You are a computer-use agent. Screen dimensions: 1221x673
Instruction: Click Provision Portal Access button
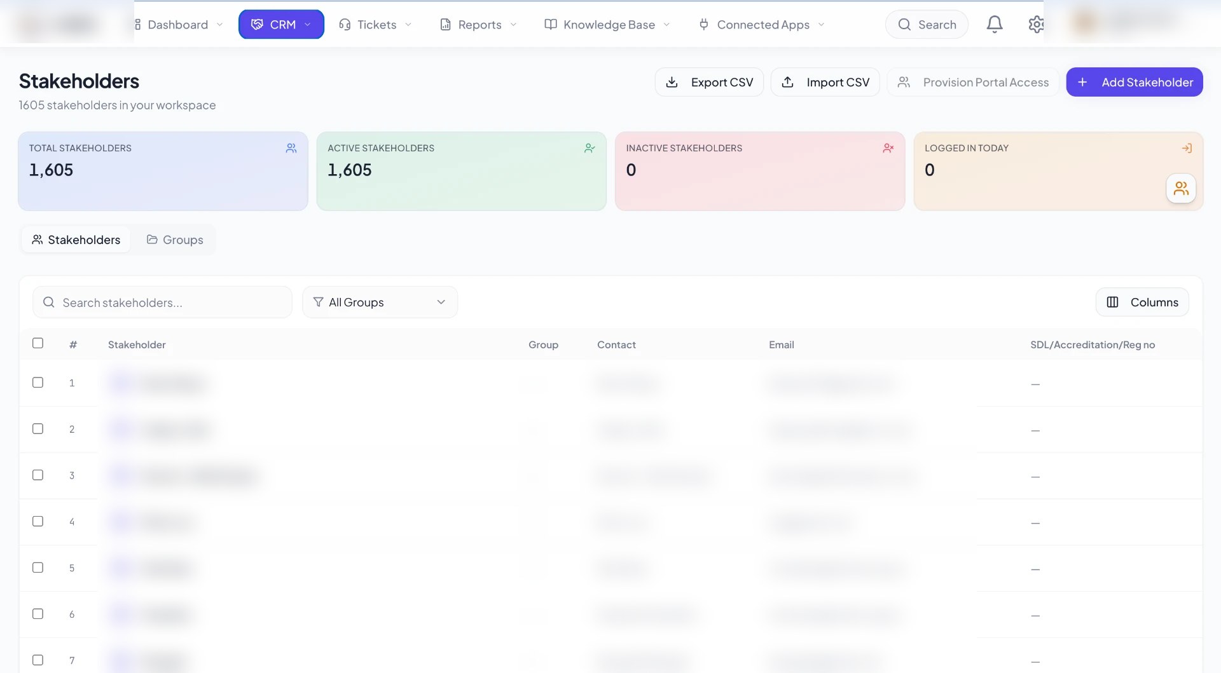[x=973, y=82]
